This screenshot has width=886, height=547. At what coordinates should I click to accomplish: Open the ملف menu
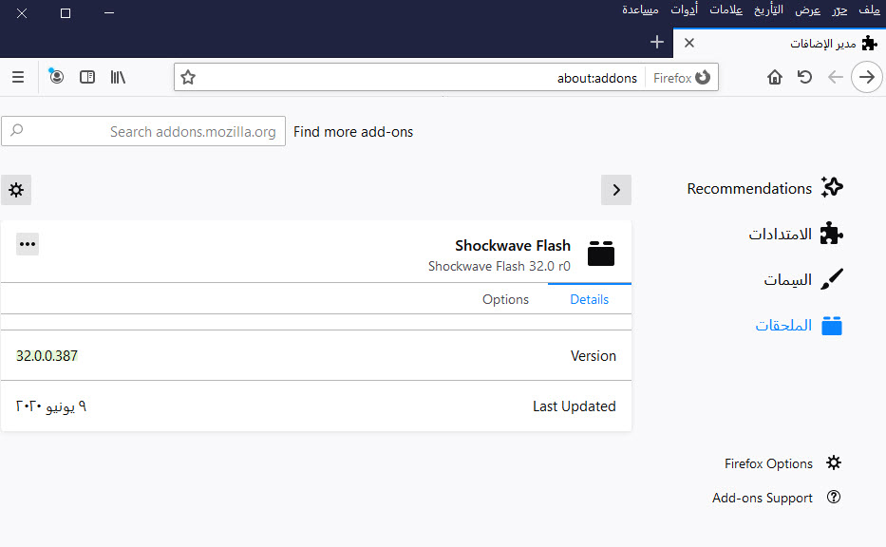(869, 9)
